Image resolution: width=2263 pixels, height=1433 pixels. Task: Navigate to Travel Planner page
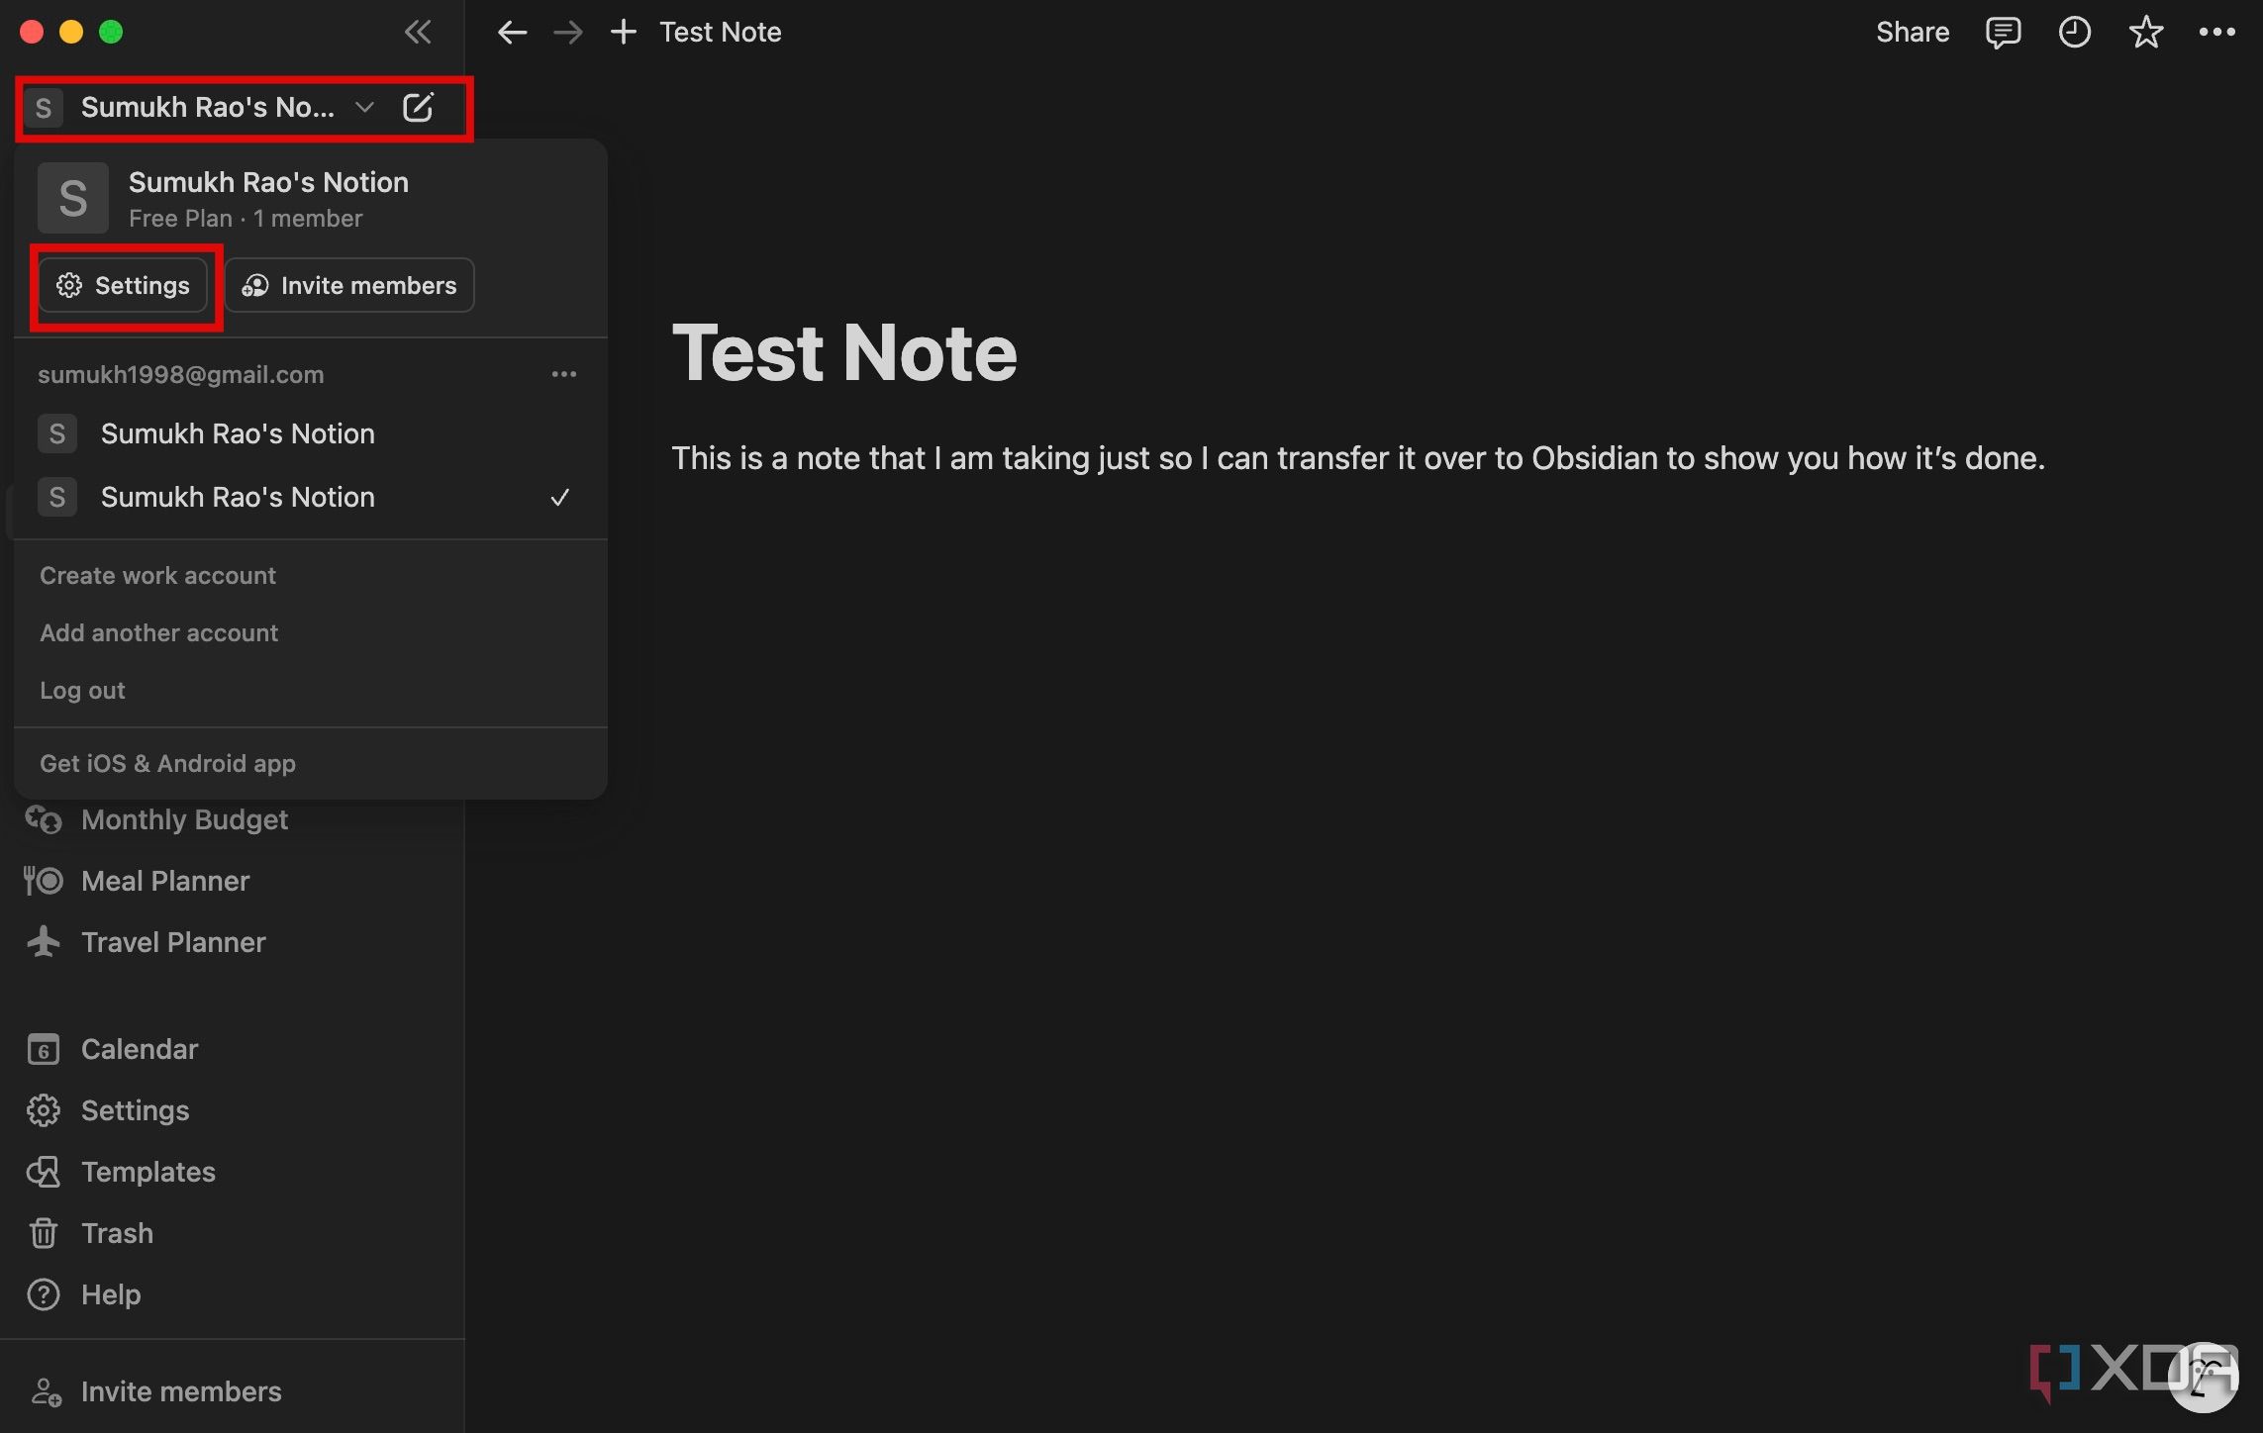(x=175, y=943)
